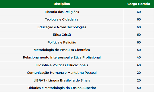Click Educação e Novas Tecnologias text
The width and height of the screenshot is (154, 92).
coord(62,27)
